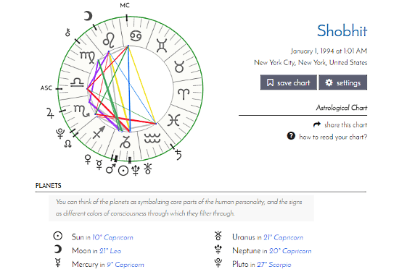Open how to read your chart help

pyautogui.click(x=333, y=137)
